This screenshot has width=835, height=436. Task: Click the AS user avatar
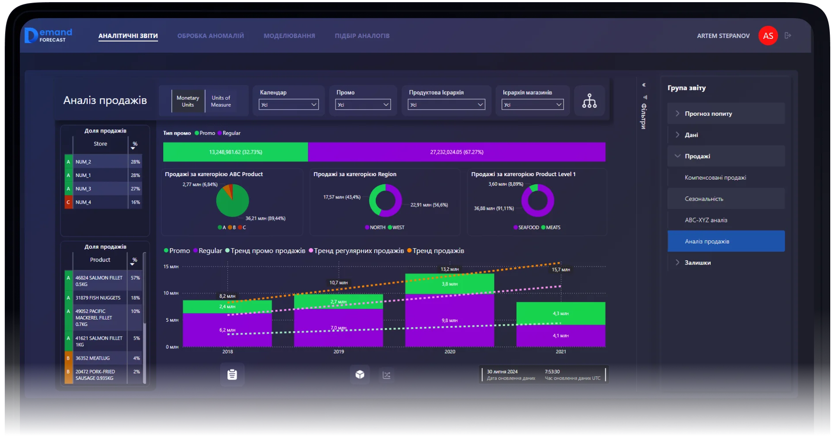click(768, 36)
